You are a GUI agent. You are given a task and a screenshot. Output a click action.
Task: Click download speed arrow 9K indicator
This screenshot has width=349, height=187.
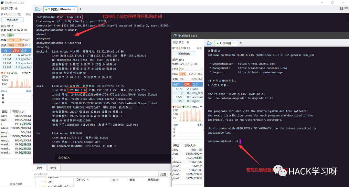(x=14, y=73)
